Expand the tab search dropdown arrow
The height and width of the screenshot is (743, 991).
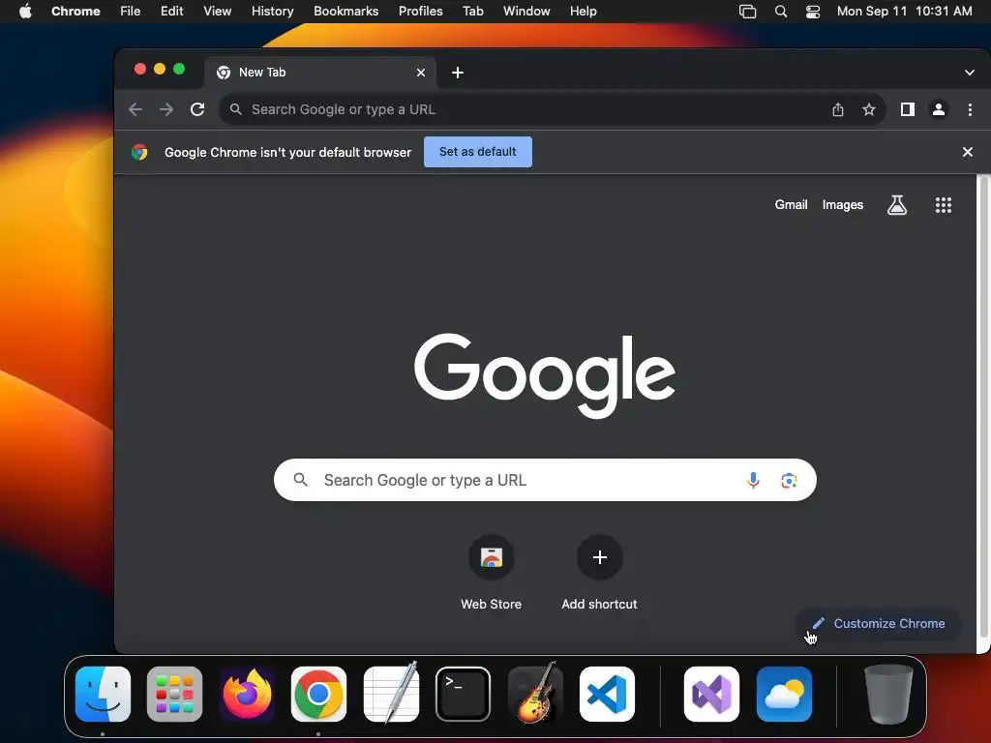click(969, 73)
